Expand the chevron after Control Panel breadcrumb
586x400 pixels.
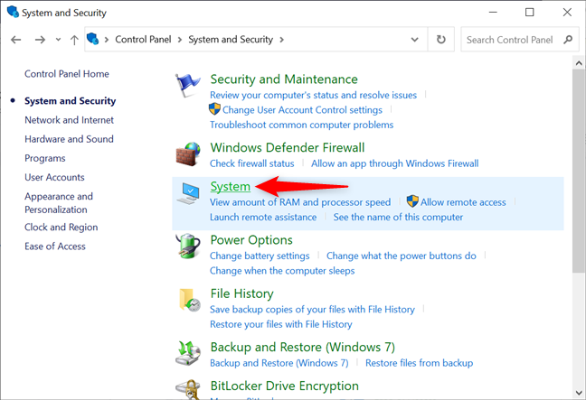coord(180,40)
